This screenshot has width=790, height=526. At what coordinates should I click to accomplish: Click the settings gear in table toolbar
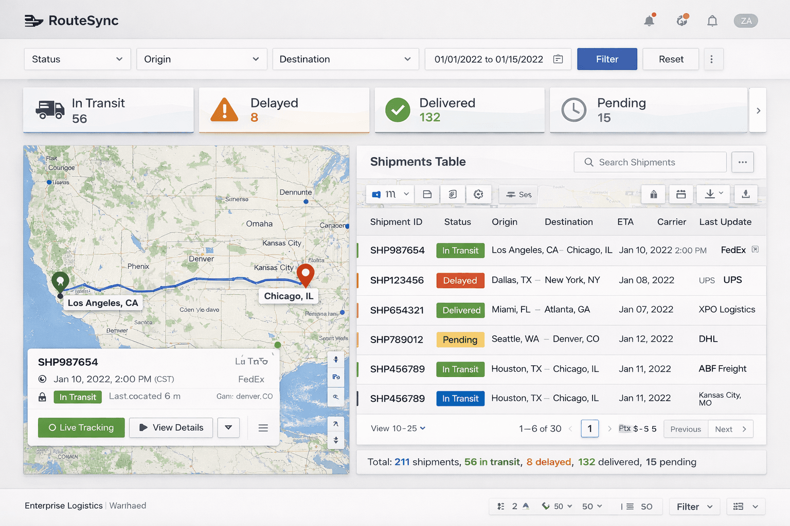(x=478, y=194)
